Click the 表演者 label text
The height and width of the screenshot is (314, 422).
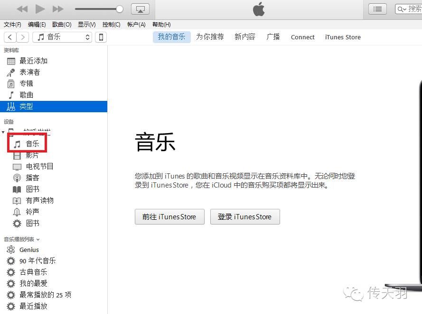tap(30, 72)
